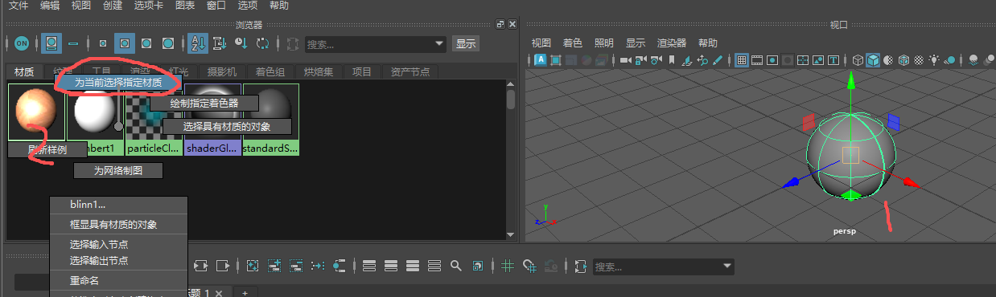The width and height of the screenshot is (996, 297).
Task: Click the viewport lock camera icon
Action: coord(641,60)
